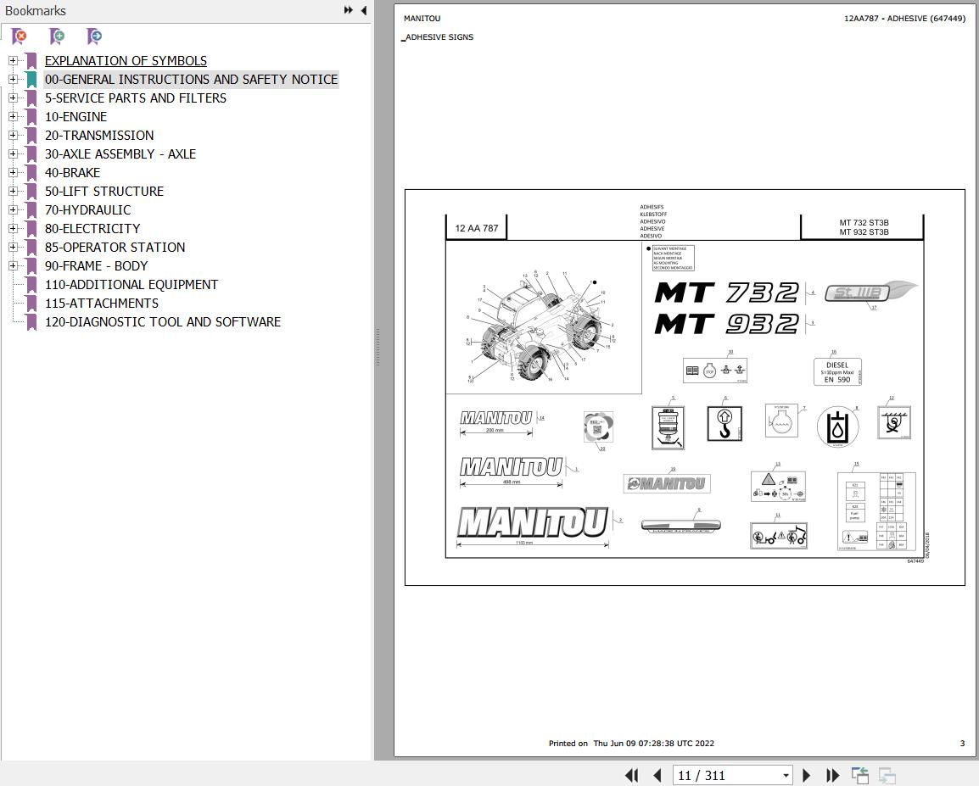Image resolution: width=979 pixels, height=786 pixels.
Task: Select the 10-ENGINE bookmark
Action: click(76, 117)
